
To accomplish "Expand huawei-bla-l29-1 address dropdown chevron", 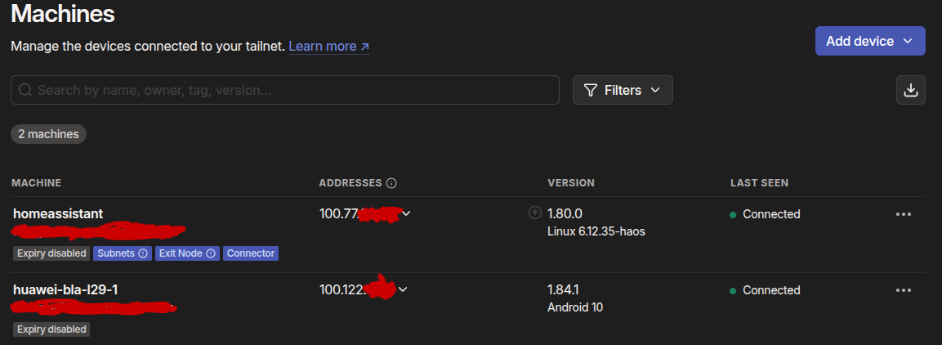I will [x=403, y=289].
